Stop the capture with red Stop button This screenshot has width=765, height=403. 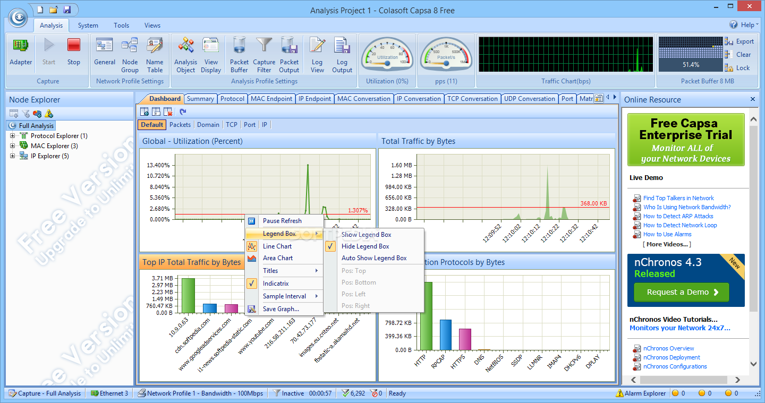[x=74, y=52]
